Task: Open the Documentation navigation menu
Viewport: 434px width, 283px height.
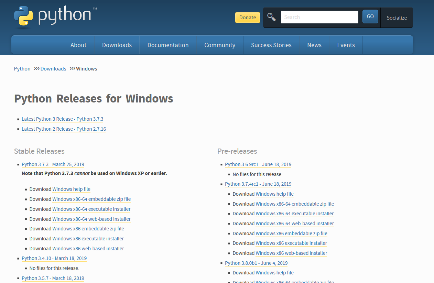Action: pos(168,45)
